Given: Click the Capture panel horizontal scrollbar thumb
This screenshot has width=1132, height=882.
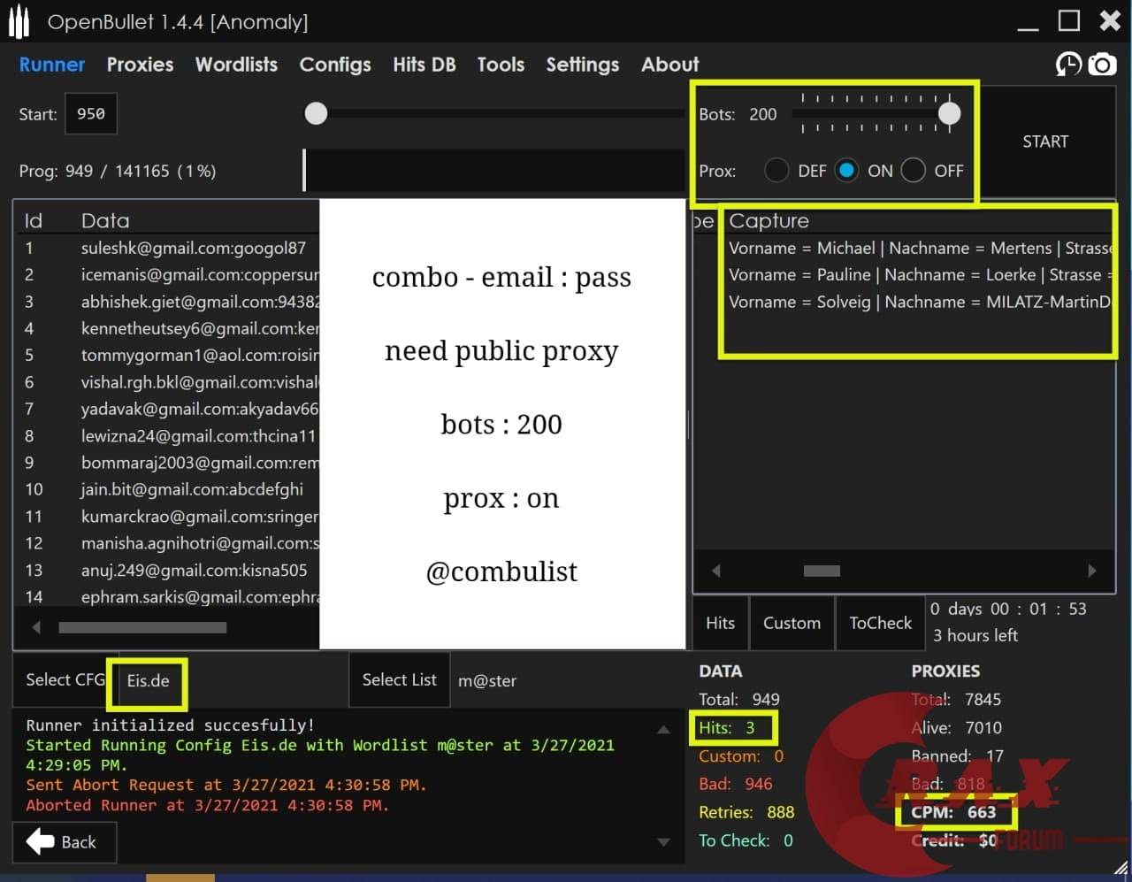Looking at the screenshot, I should click(x=822, y=571).
